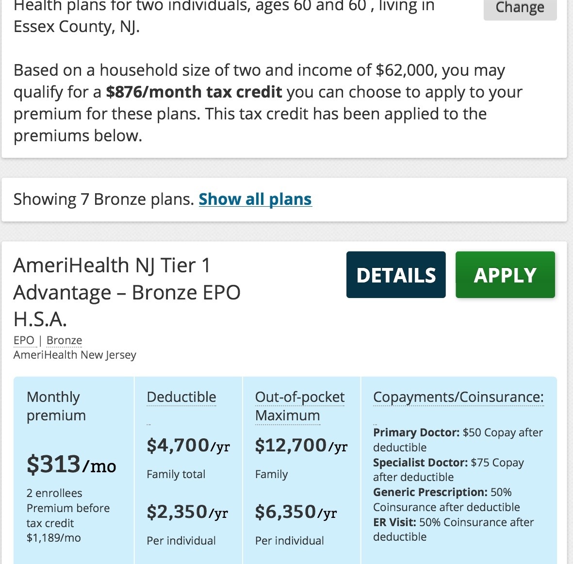Click the bold $876/month tax credit text
573x564 pixels.
(194, 92)
